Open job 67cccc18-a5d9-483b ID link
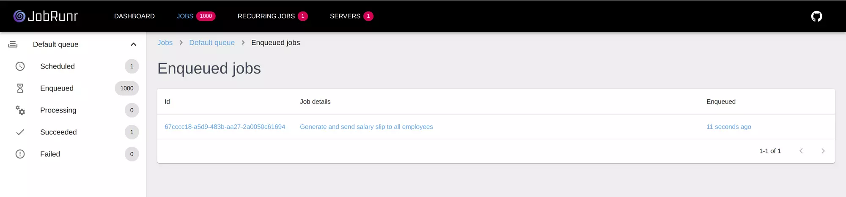The height and width of the screenshot is (197, 846). [225, 127]
